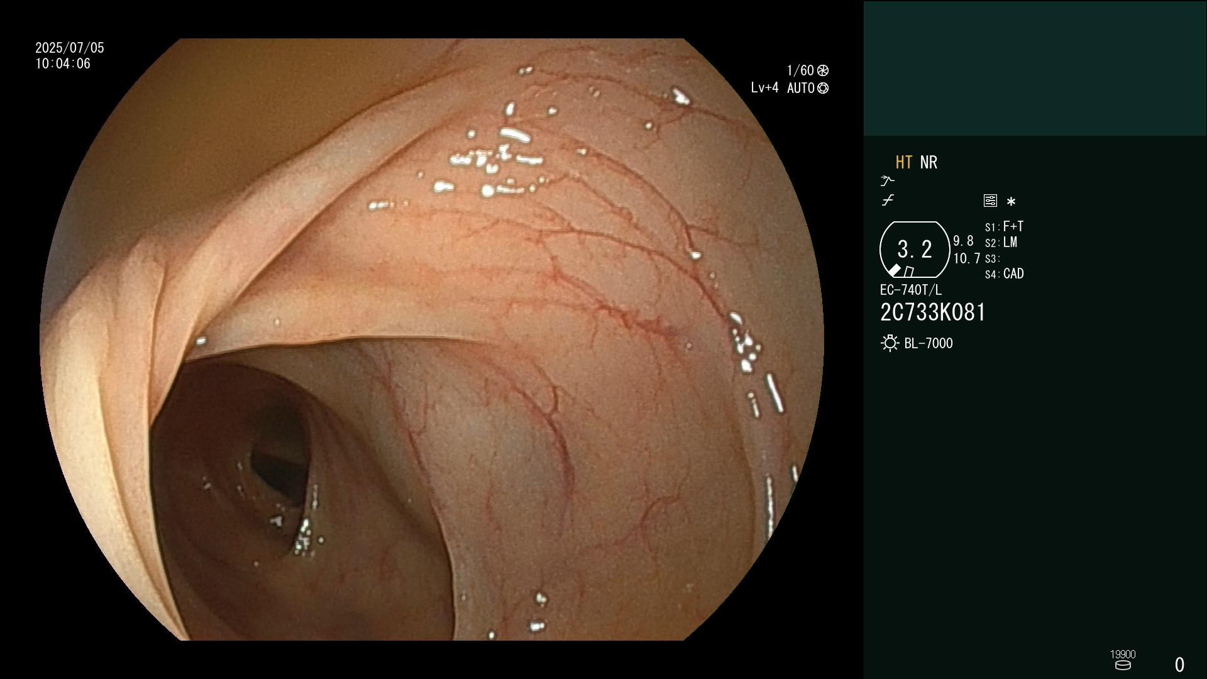This screenshot has height=679, width=1207.
Task: Click the date 2025/07/05
Action: (70, 48)
